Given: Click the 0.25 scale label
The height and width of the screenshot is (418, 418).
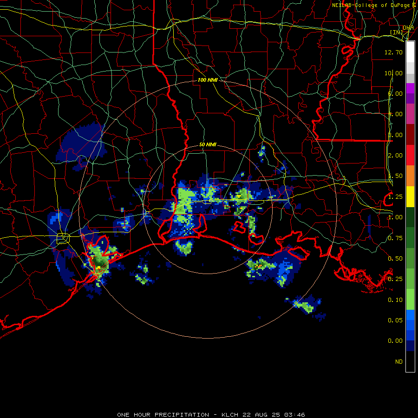Looking at the screenshot, I should tap(395, 279).
